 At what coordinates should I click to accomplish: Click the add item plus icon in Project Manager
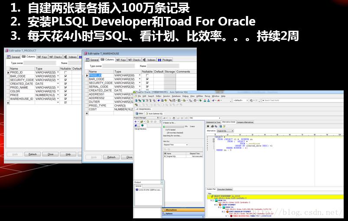[135, 122]
